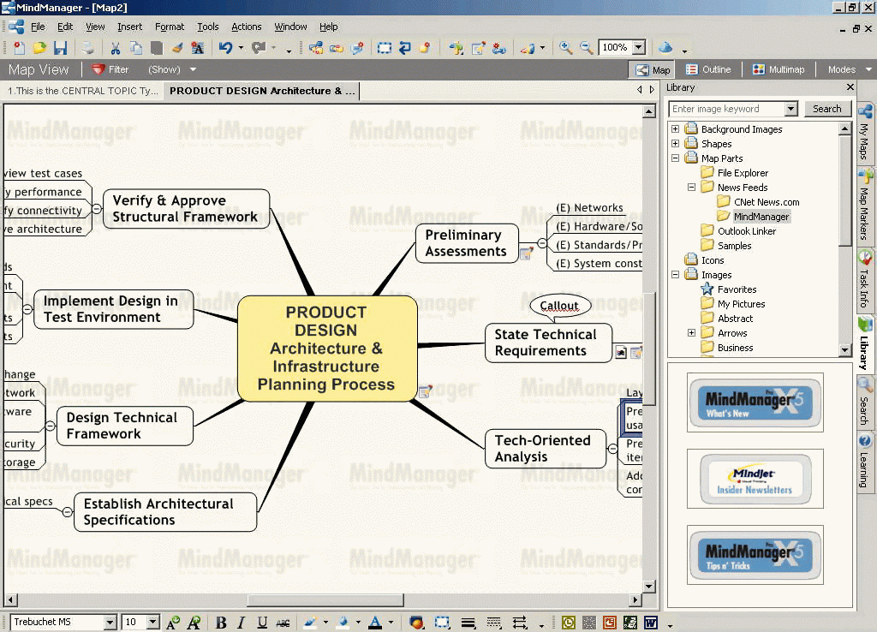Expand the Background Images folder
The image size is (877, 632).
tap(675, 129)
